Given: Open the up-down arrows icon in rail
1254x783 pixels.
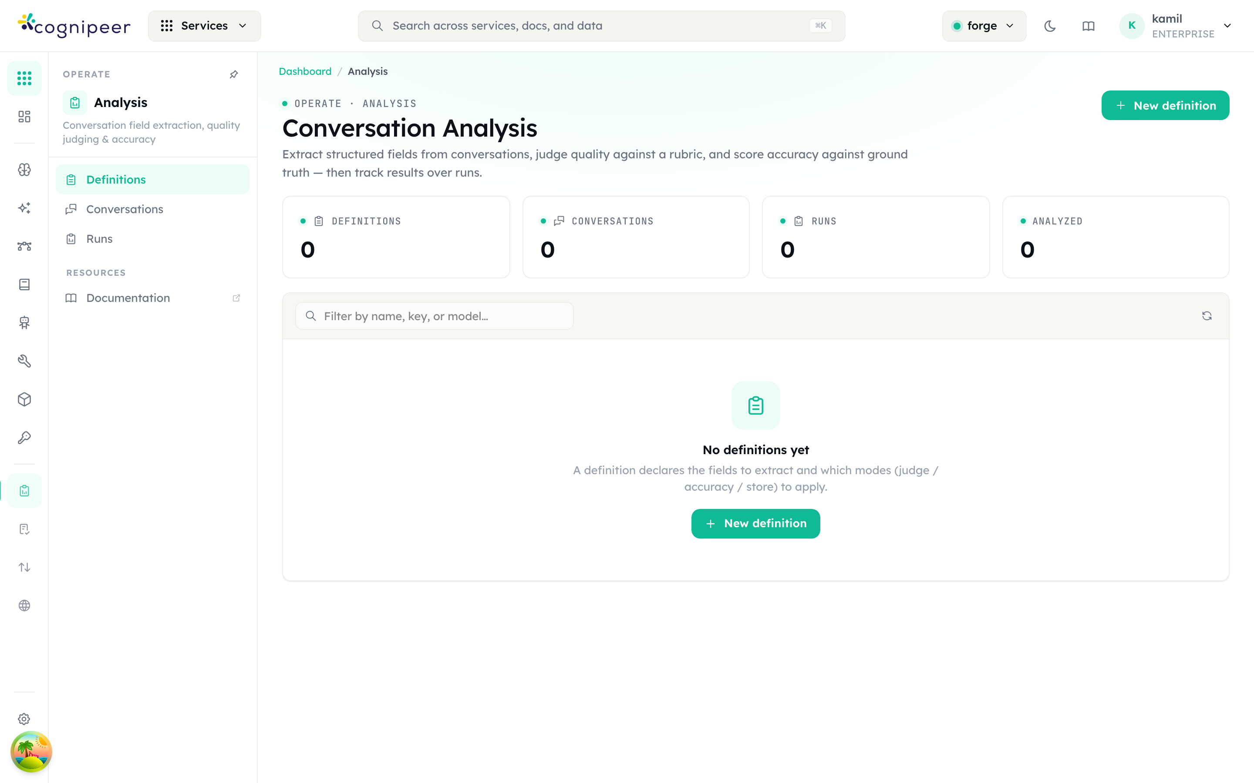Looking at the screenshot, I should pyautogui.click(x=24, y=567).
